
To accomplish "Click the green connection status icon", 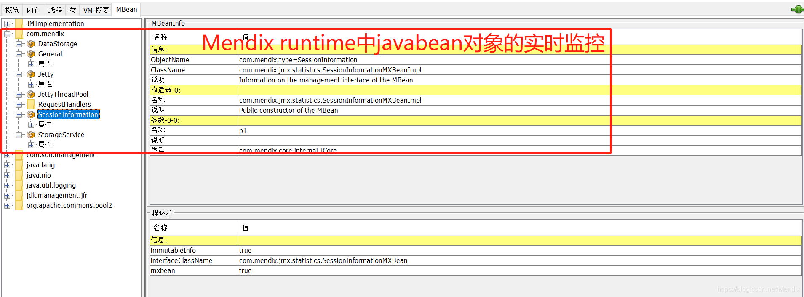I will click(797, 9).
